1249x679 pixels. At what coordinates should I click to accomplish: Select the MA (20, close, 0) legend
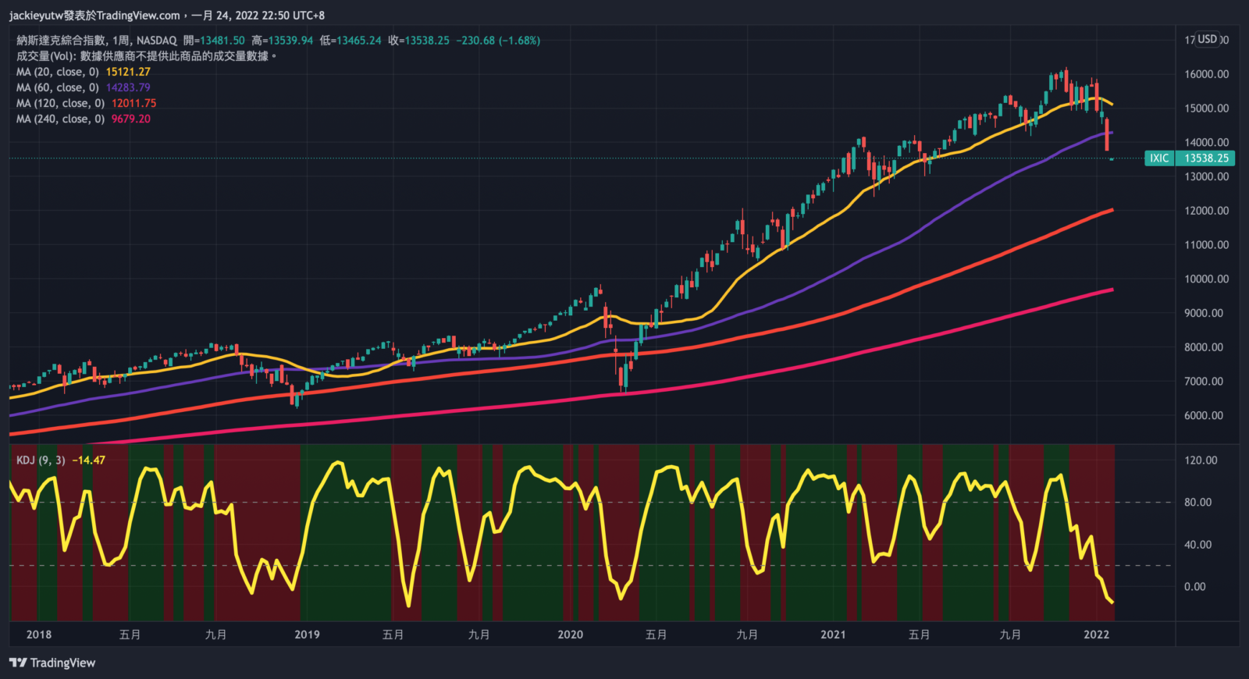[58, 72]
